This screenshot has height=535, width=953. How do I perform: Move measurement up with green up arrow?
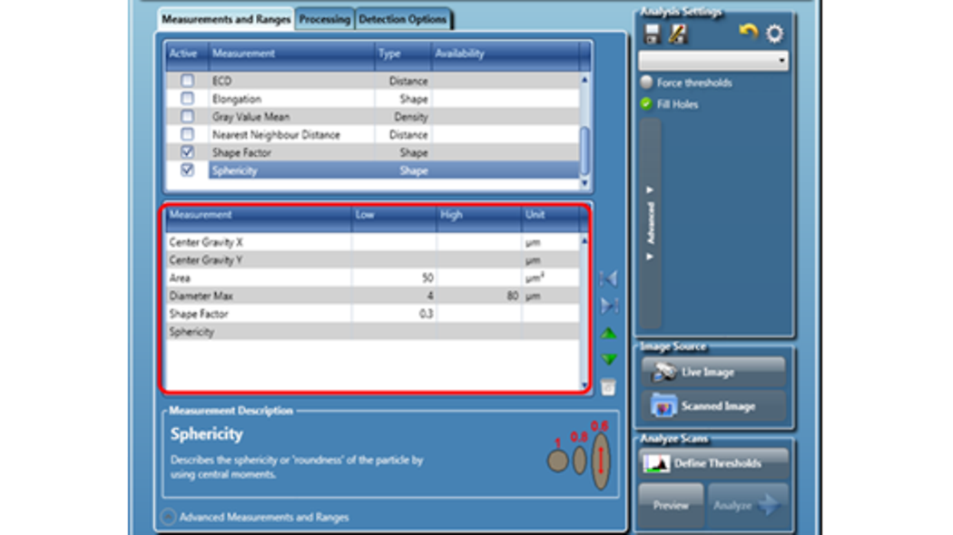click(x=608, y=334)
